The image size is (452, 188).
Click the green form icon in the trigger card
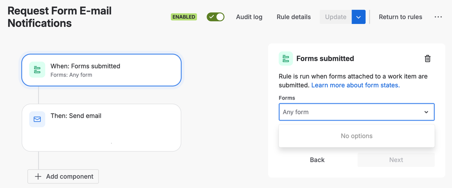(x=37, y=70)
